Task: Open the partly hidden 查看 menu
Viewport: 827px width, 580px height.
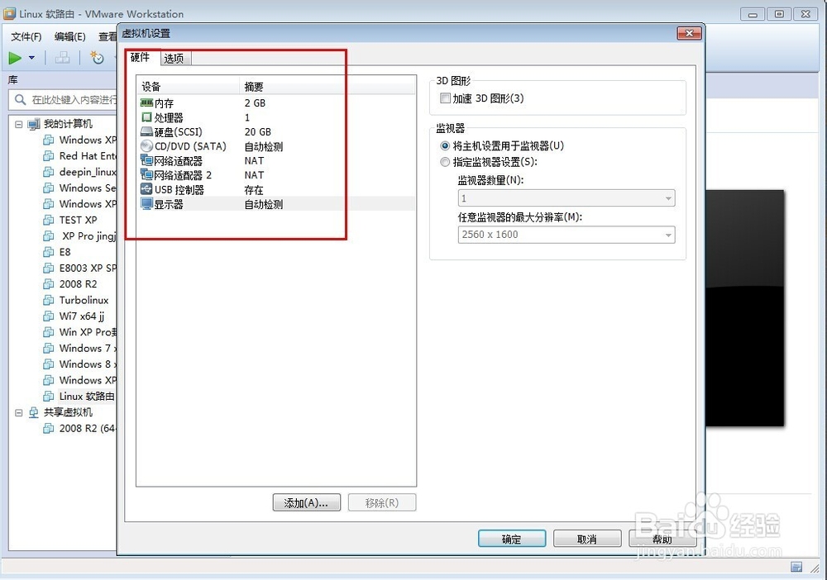Action: tap(108, 36)
